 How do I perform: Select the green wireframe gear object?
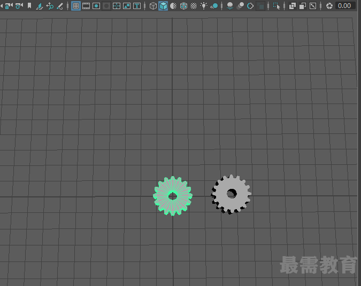173,196
